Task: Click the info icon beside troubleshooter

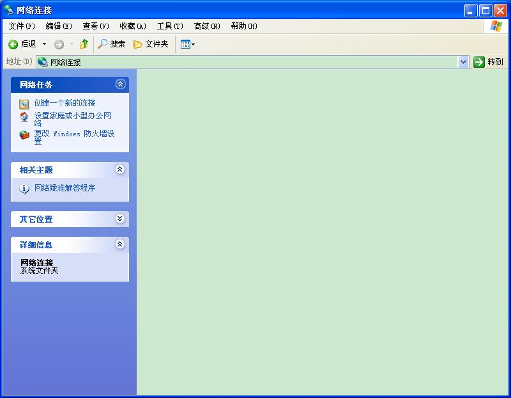Action: pos(24,189)
